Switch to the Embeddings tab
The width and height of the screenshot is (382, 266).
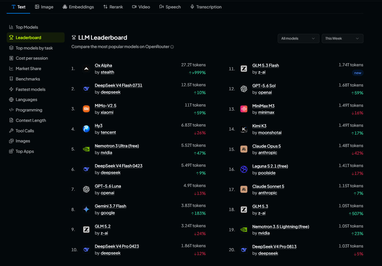tap(78, 7)
